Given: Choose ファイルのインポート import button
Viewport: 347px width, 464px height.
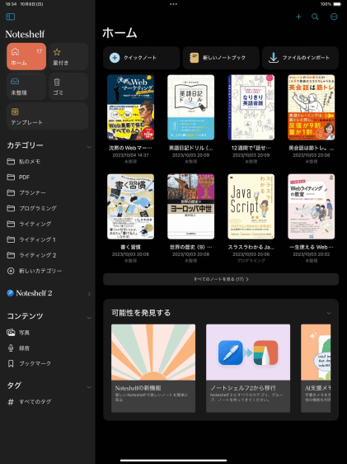Looking at the screenshot, I should point(300,58).
